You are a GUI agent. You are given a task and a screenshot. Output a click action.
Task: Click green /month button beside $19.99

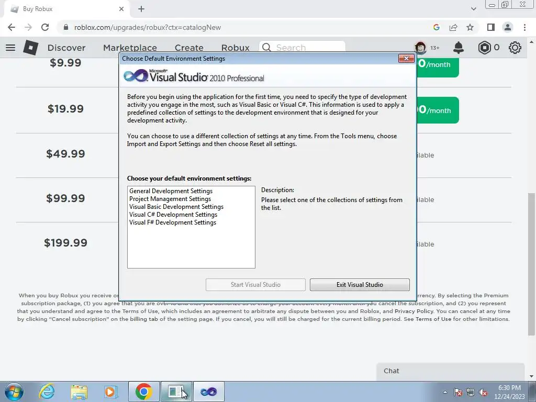click(x=438, y=110)
